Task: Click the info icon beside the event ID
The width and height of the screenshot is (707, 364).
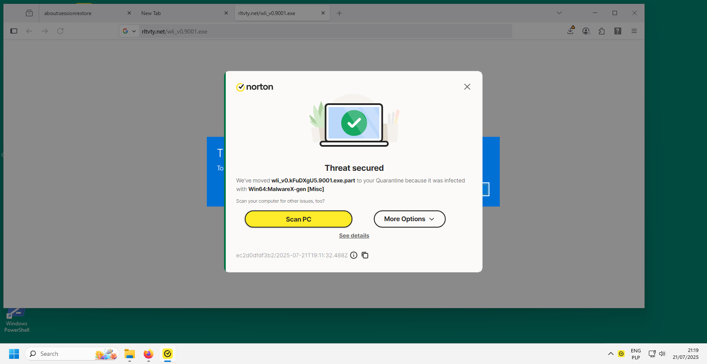Action: pyautogui.click(x=354, y=255)
